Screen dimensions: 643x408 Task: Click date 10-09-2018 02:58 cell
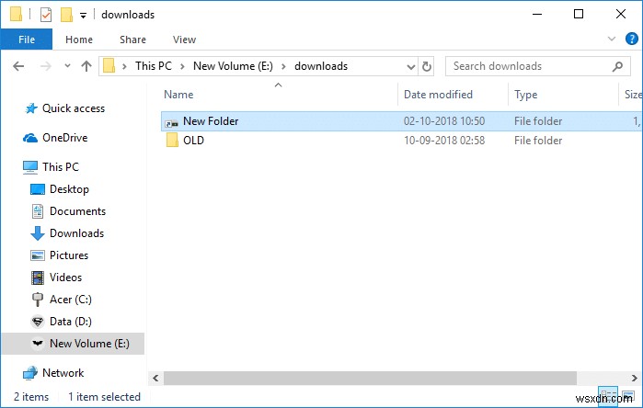coord(444,141)
